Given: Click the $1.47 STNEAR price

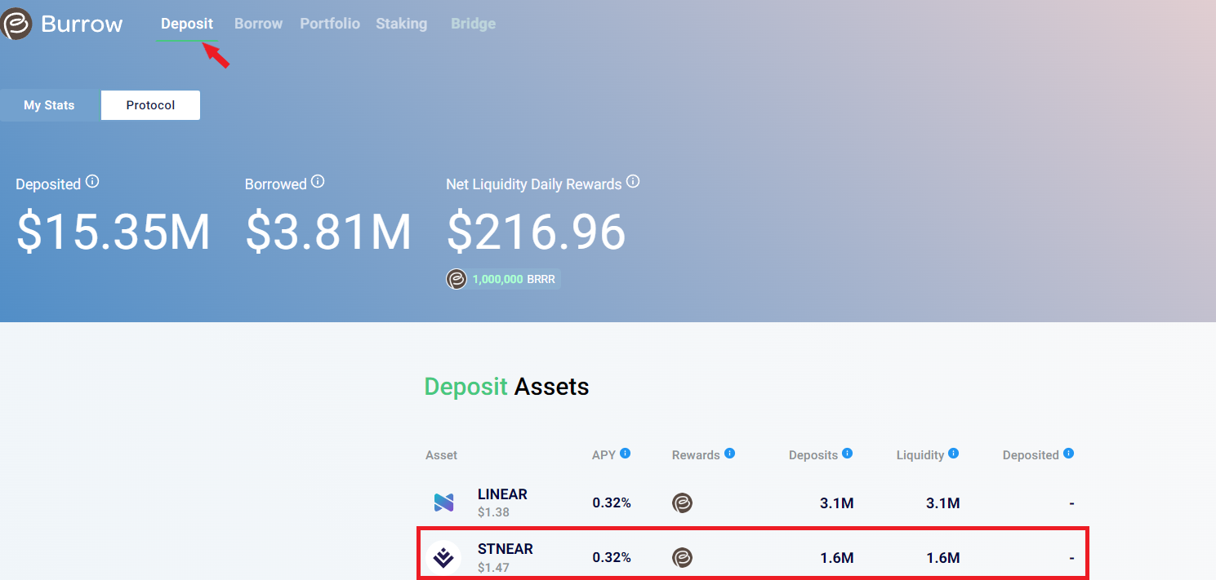Looking at the screenshot, I should coord(493,567).
